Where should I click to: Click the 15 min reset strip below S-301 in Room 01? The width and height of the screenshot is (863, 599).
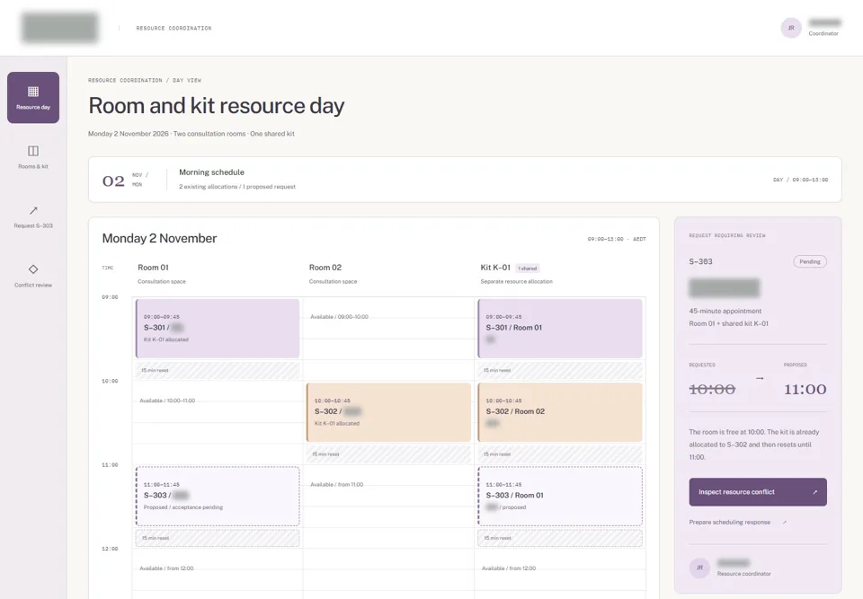(x=218, y=370)
